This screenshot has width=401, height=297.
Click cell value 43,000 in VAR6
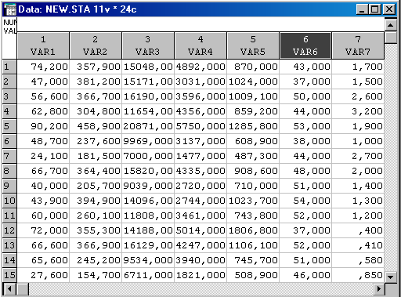pos(305,67)
